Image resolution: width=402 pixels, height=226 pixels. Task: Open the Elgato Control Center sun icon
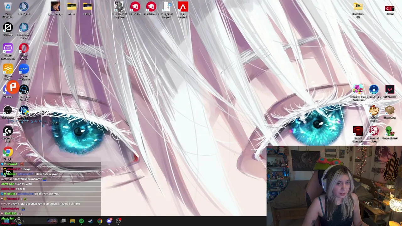8,72
